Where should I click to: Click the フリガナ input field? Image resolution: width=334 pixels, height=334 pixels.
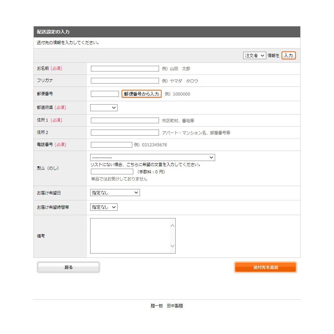[125, 81]
